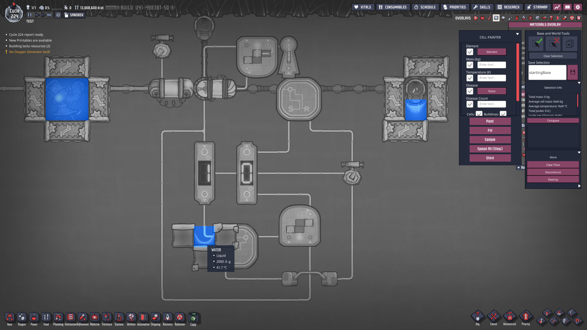Click the save selection floppy icon
587x330 pixels.
[x=573, y=72]
